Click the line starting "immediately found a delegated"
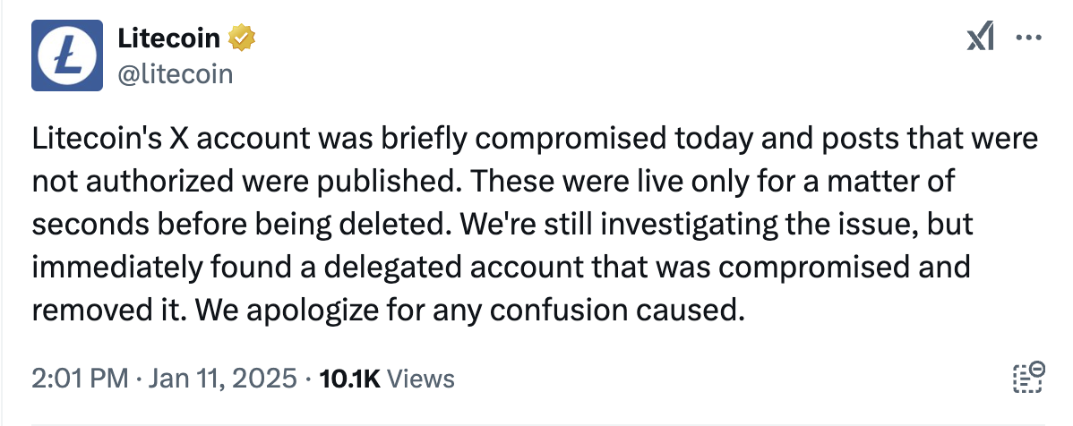This screenshot has height=426, width=1073. (502, 268)
